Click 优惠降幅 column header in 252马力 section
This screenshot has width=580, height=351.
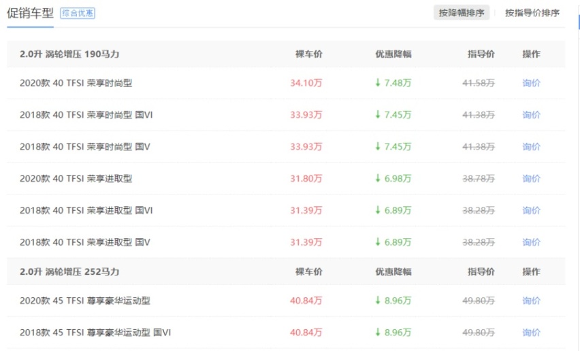393,271
